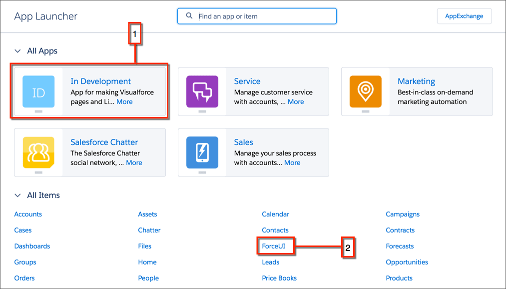Click the orange Marketing location pin icon

point(366,91)
